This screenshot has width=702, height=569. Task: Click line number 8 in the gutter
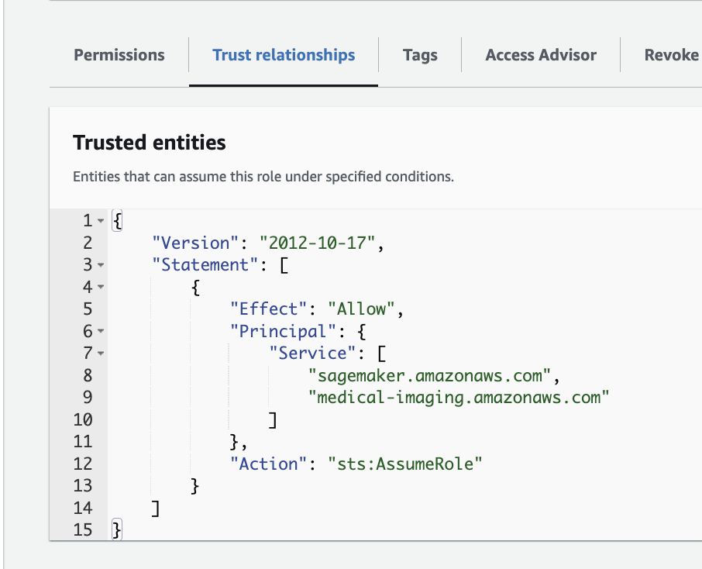[87, 376]
